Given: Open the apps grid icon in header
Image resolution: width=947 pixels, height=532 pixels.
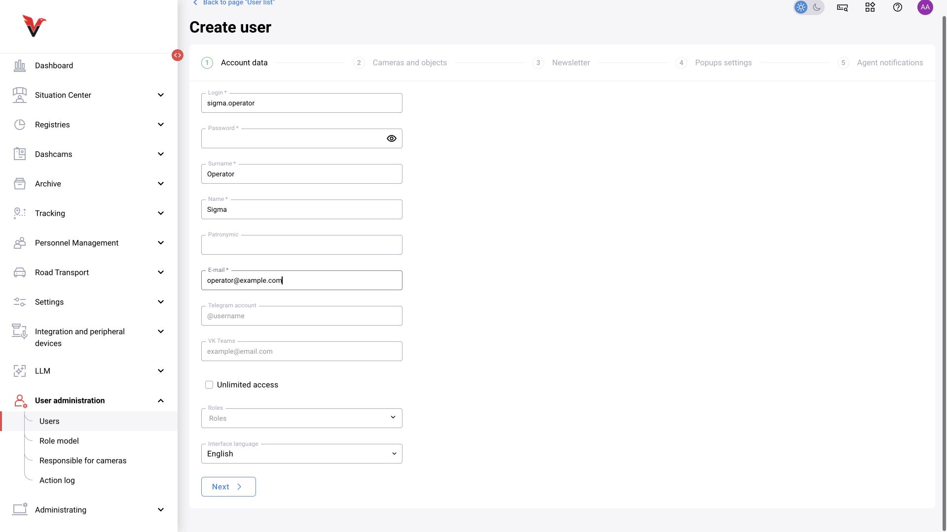Looking at the screenshot, I should tap(870, 7).
